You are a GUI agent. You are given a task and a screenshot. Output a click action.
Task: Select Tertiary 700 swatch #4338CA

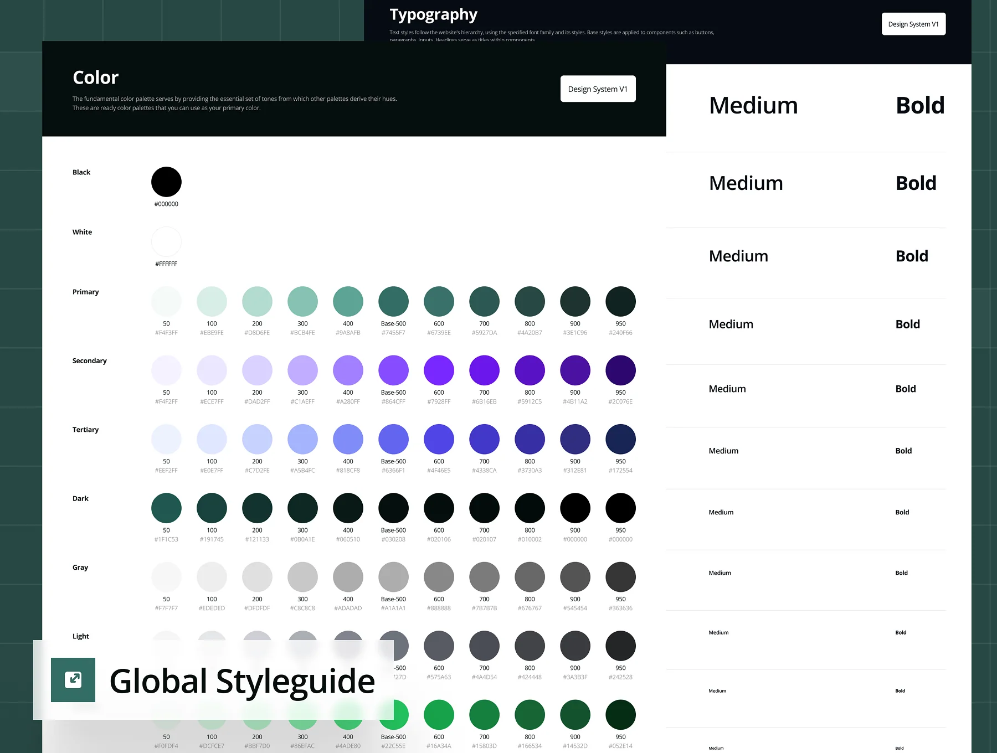(484, 439)
